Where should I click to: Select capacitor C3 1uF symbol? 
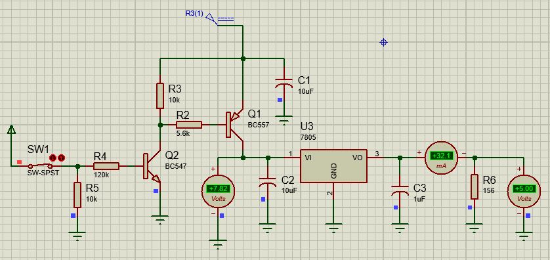click(x=400, y=190)
